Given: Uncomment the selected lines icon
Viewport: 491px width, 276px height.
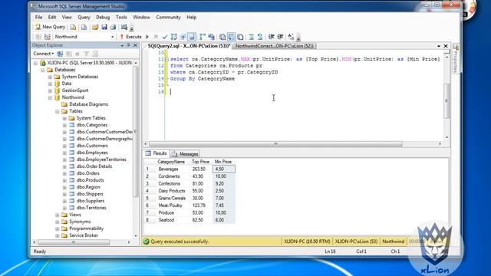Looking at the screenshot, I should click(x=260, y=37).
